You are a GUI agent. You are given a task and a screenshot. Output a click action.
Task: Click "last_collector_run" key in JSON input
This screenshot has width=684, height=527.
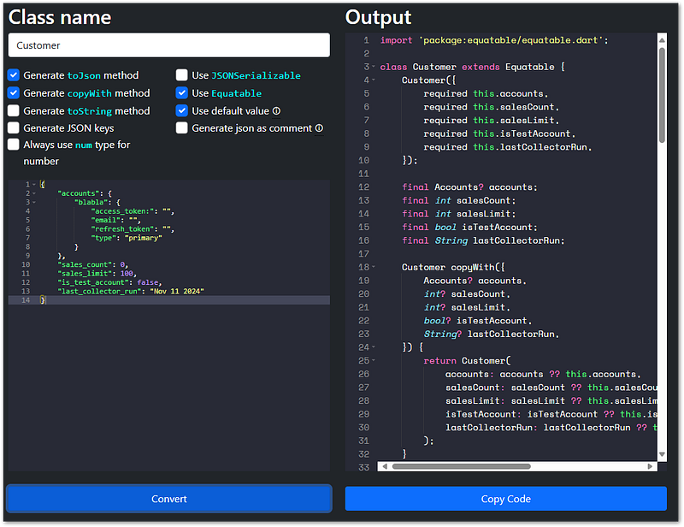click(100, 291)
